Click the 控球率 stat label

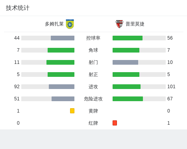(x=93, y=38)
